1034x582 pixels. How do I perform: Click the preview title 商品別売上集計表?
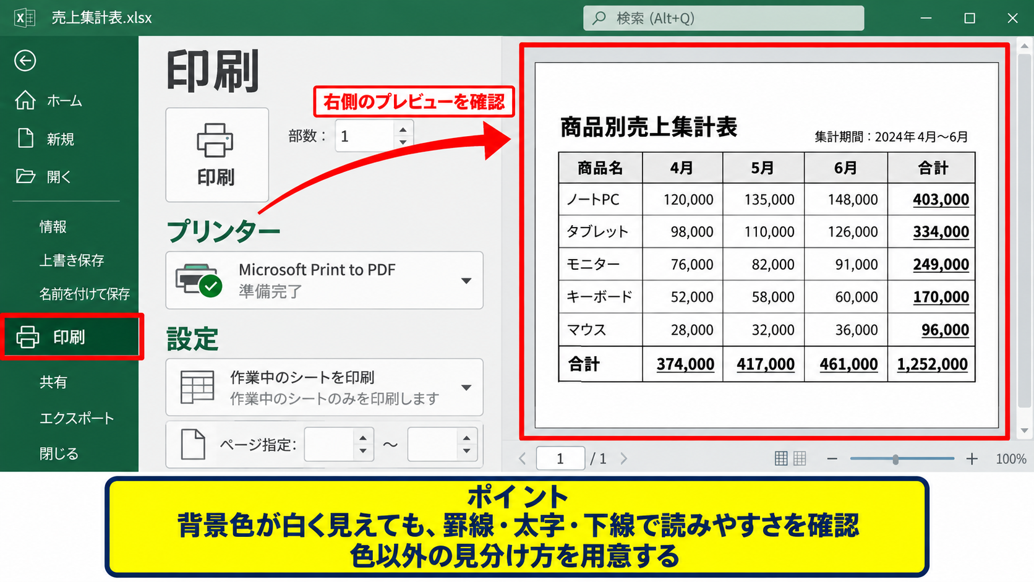point(649,127)
